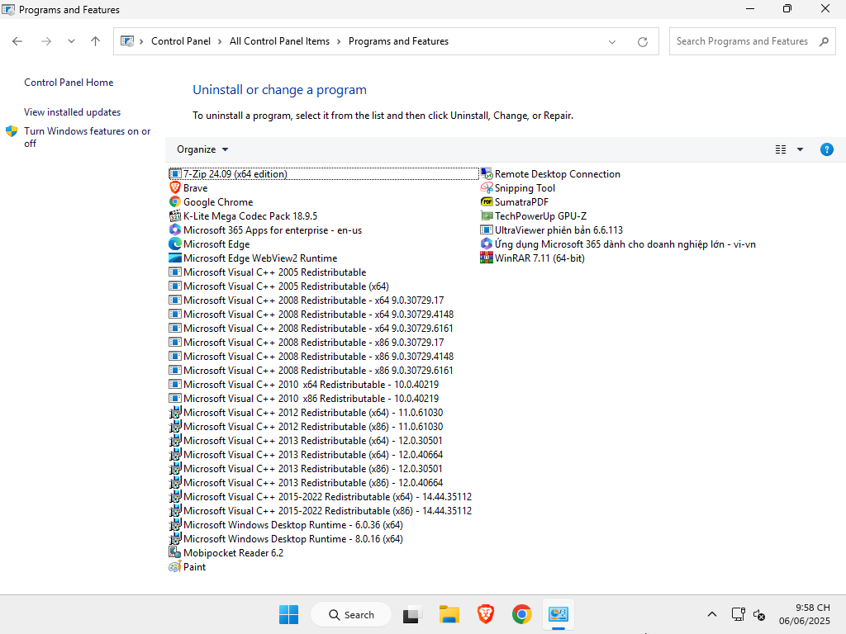
Task: Click the Search Programs and Features box
Action: (x=744, y=41)
